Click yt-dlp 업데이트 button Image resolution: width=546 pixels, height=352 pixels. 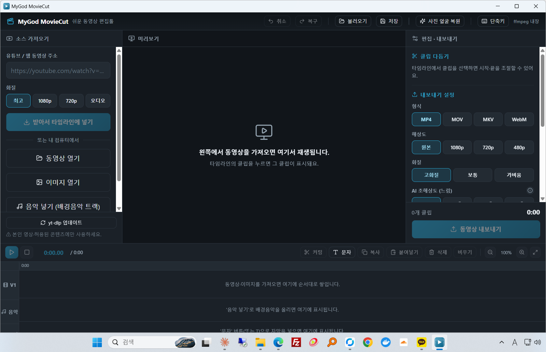pos(61,223)
